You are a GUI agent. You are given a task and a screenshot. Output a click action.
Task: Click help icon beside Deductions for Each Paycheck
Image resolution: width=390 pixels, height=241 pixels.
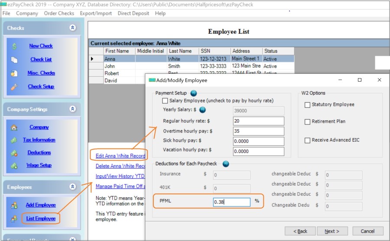(225, 164)
